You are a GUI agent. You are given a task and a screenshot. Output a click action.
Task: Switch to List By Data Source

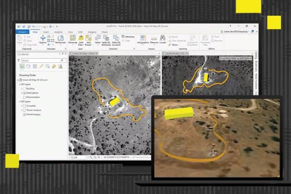point(28,66)
